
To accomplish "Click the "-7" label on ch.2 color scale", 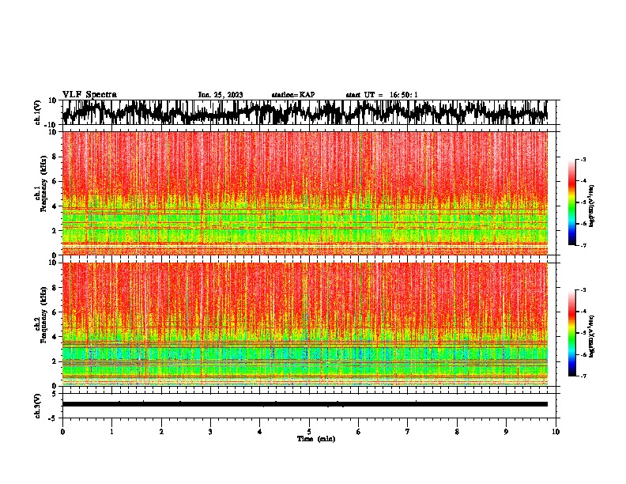I will (583, 376).
